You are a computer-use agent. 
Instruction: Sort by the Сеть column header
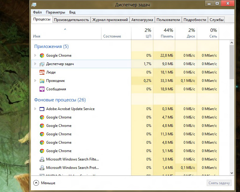208,34
